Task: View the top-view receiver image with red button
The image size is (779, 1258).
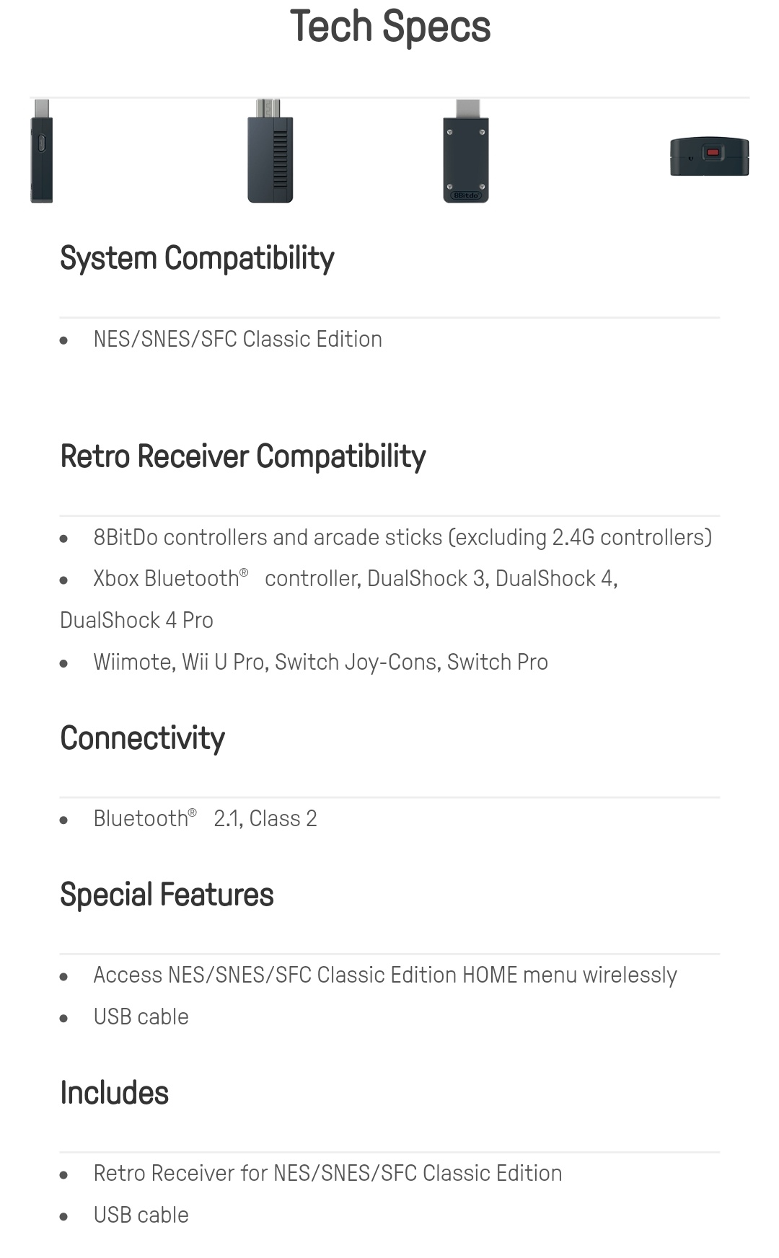Action: click(710, 156)
